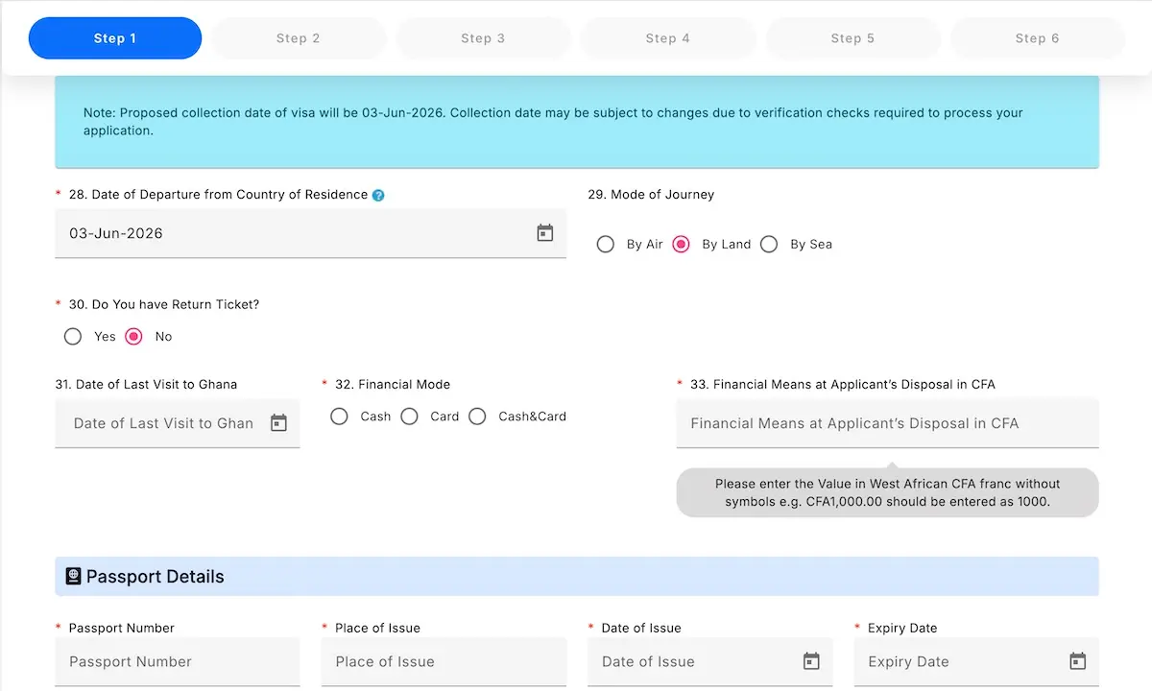
Task: Open calendar for Date of Departure field
Action: (545, 233)
